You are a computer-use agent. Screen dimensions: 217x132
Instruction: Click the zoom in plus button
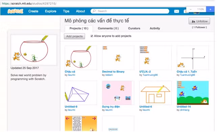[210, 9]
